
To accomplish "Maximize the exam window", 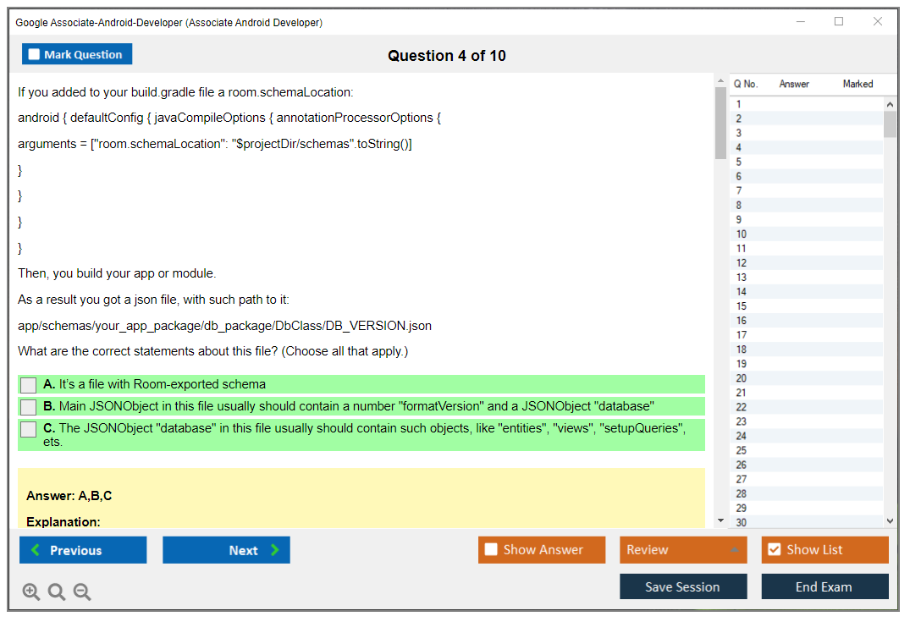I will click(839, 22).
